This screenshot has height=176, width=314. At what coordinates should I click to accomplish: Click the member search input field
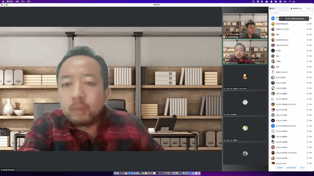(291, 13)
